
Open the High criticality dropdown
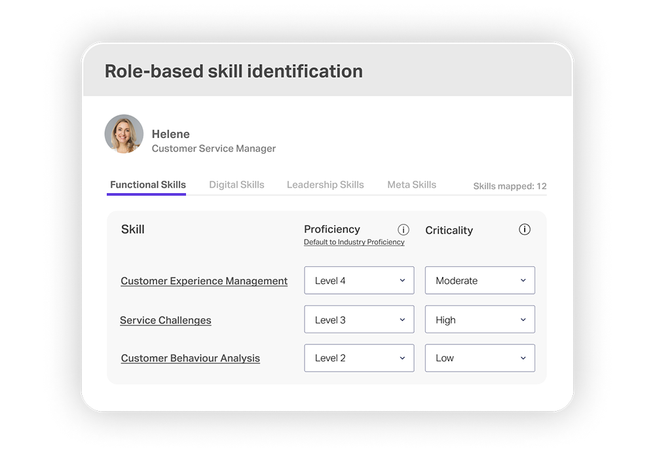(479, 319)
